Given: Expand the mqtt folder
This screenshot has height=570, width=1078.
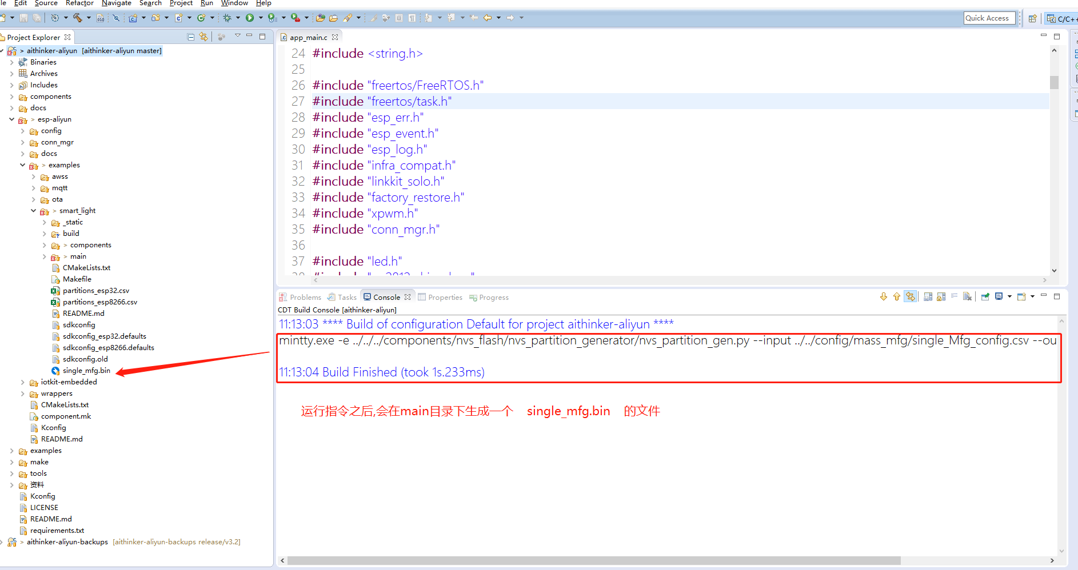Looking at the screenshot, I should (x=33, y=188).
